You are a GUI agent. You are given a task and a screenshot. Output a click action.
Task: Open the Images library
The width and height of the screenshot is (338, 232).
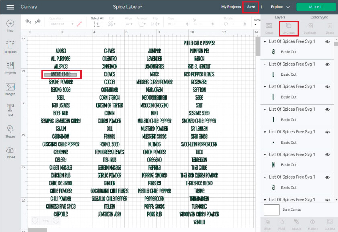[x=10, y=87]
